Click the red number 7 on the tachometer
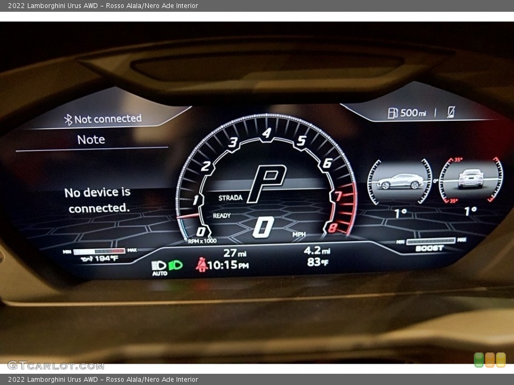This screenshot has width=514, height=385. (338, 196)
